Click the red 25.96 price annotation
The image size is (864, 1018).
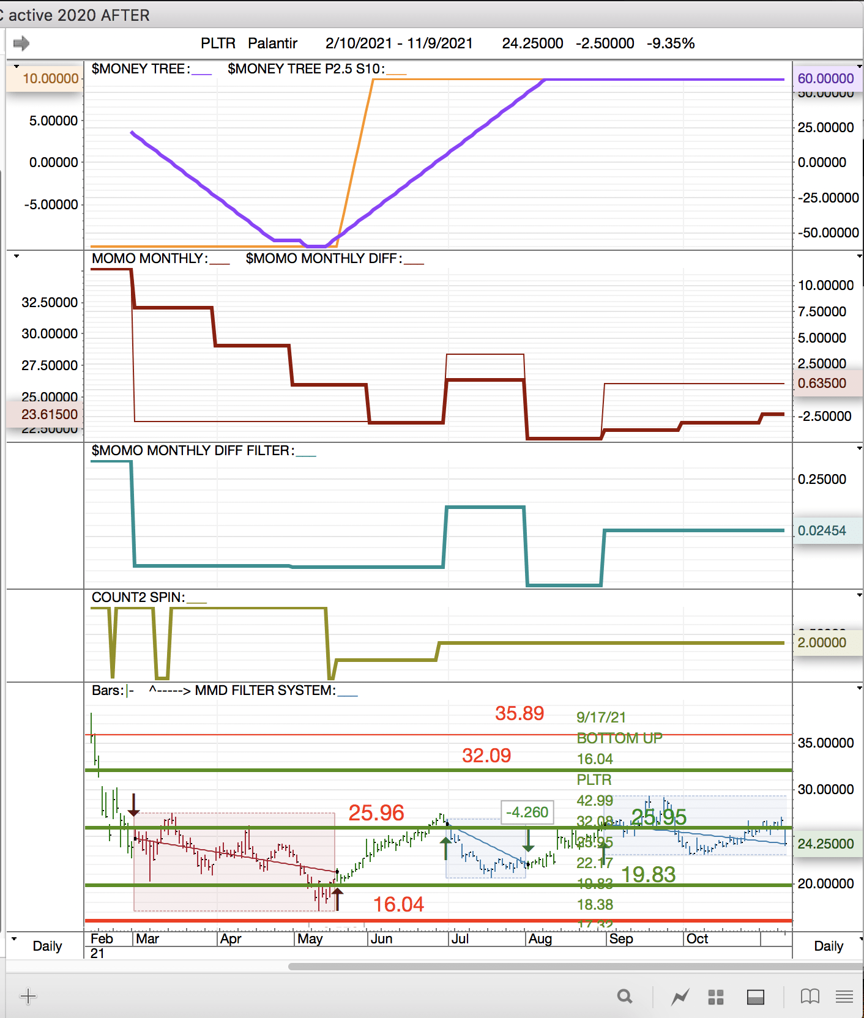[376, 813]
